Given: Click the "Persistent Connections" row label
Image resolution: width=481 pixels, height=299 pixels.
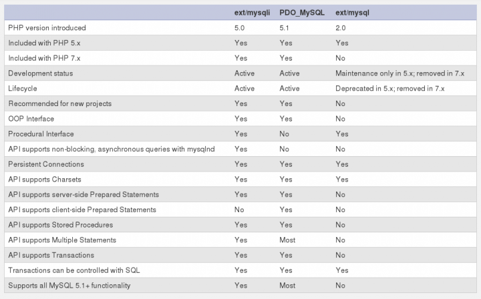Looking at the screenshot, I should tap(46, 164).
